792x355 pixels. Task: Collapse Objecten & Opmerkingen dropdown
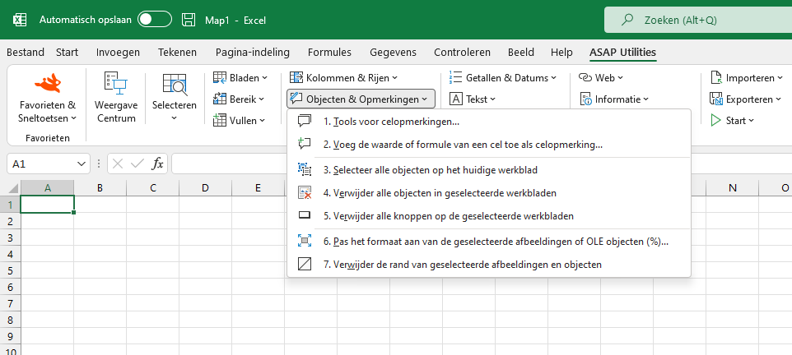point(361,99)
